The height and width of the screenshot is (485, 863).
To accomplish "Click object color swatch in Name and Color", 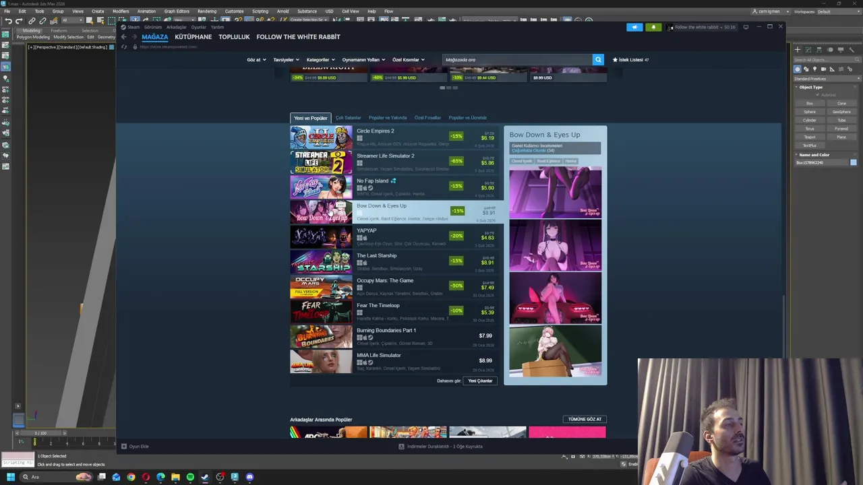I will (854, 162).
